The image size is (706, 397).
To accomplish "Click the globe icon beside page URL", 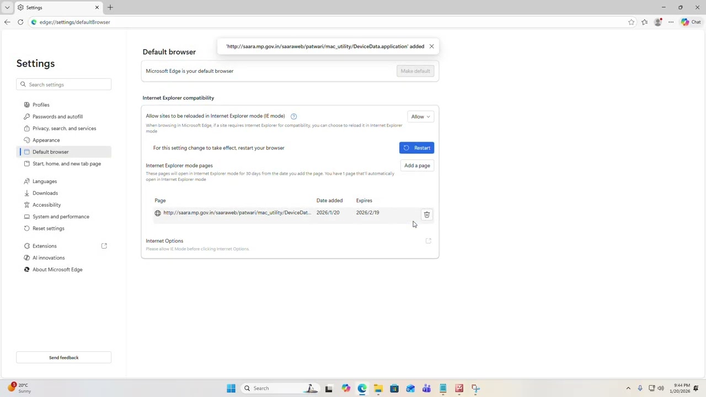I will (158, 213).
